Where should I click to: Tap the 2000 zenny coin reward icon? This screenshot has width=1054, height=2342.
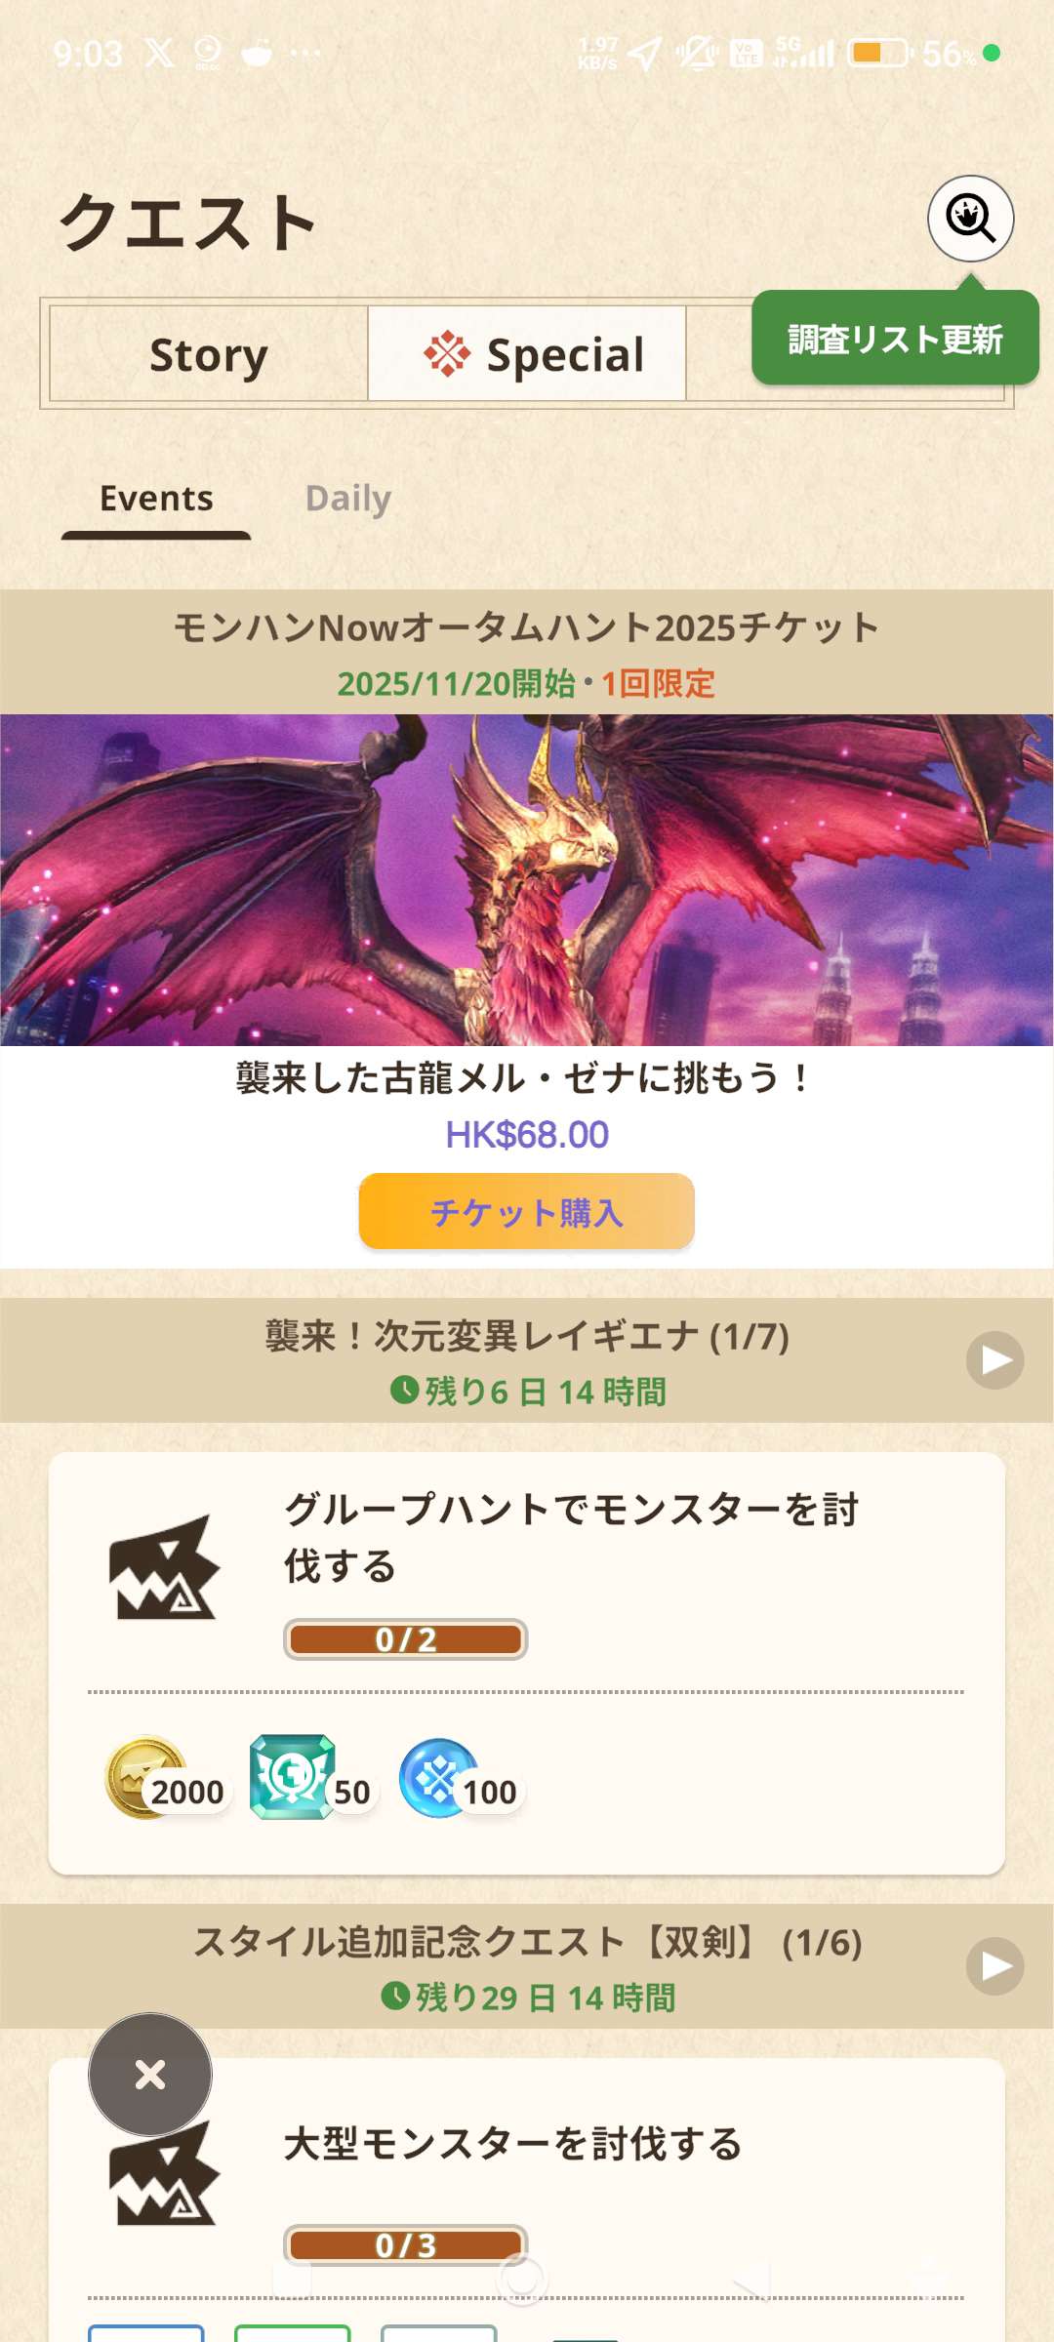pos(146,1777)
